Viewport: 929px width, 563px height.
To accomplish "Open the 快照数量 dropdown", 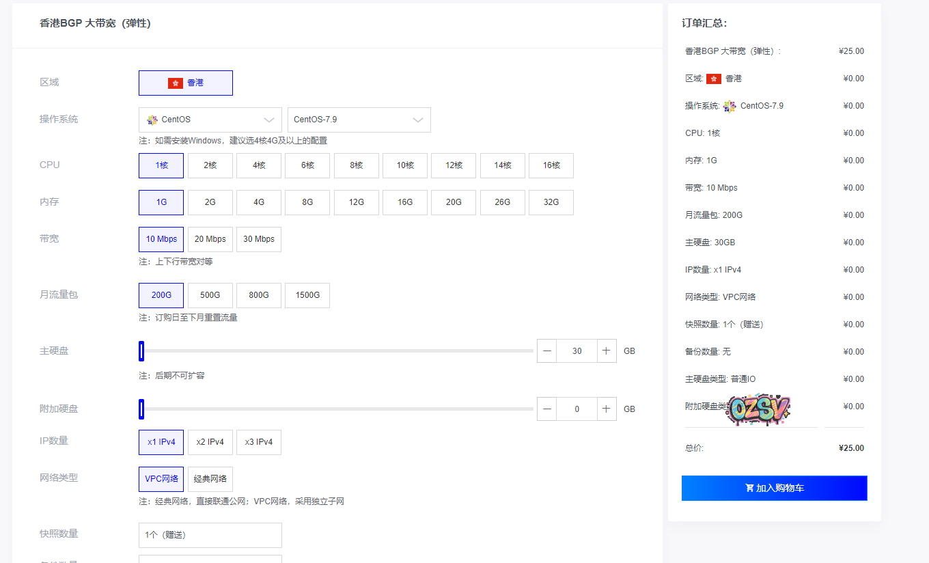I will (210, 535).
